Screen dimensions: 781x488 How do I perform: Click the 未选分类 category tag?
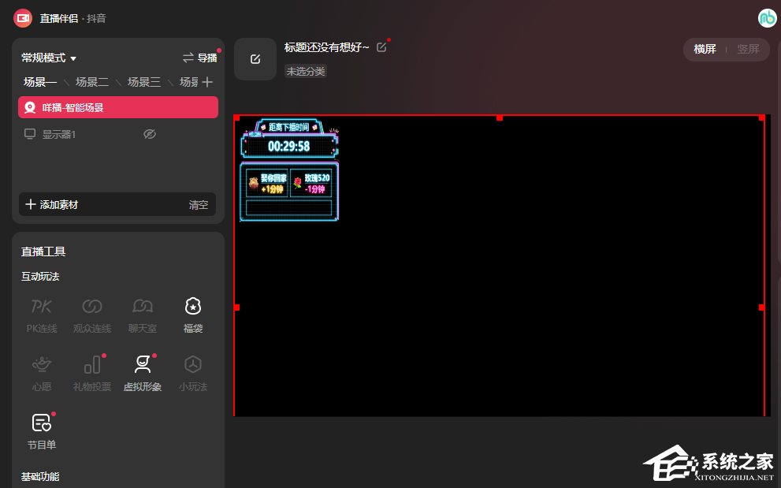[x=305, y=71]
